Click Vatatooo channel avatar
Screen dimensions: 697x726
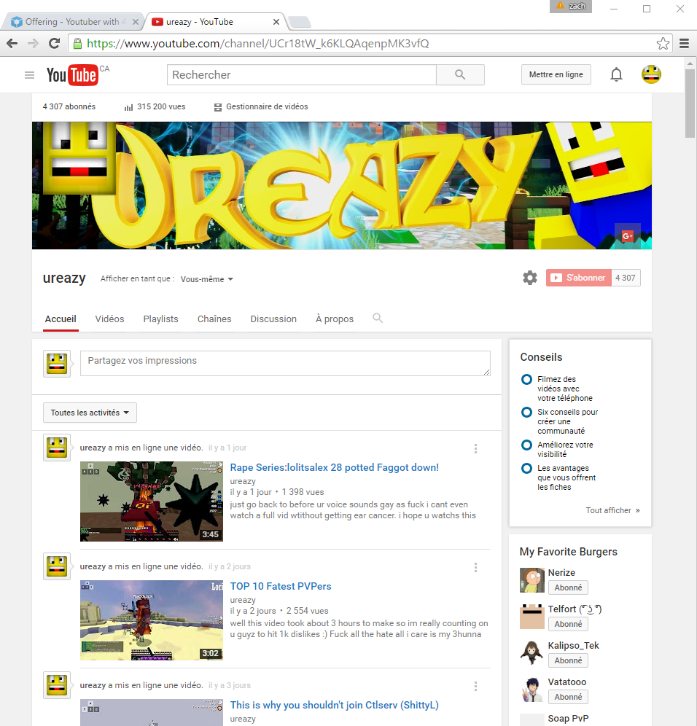[531, 690]
